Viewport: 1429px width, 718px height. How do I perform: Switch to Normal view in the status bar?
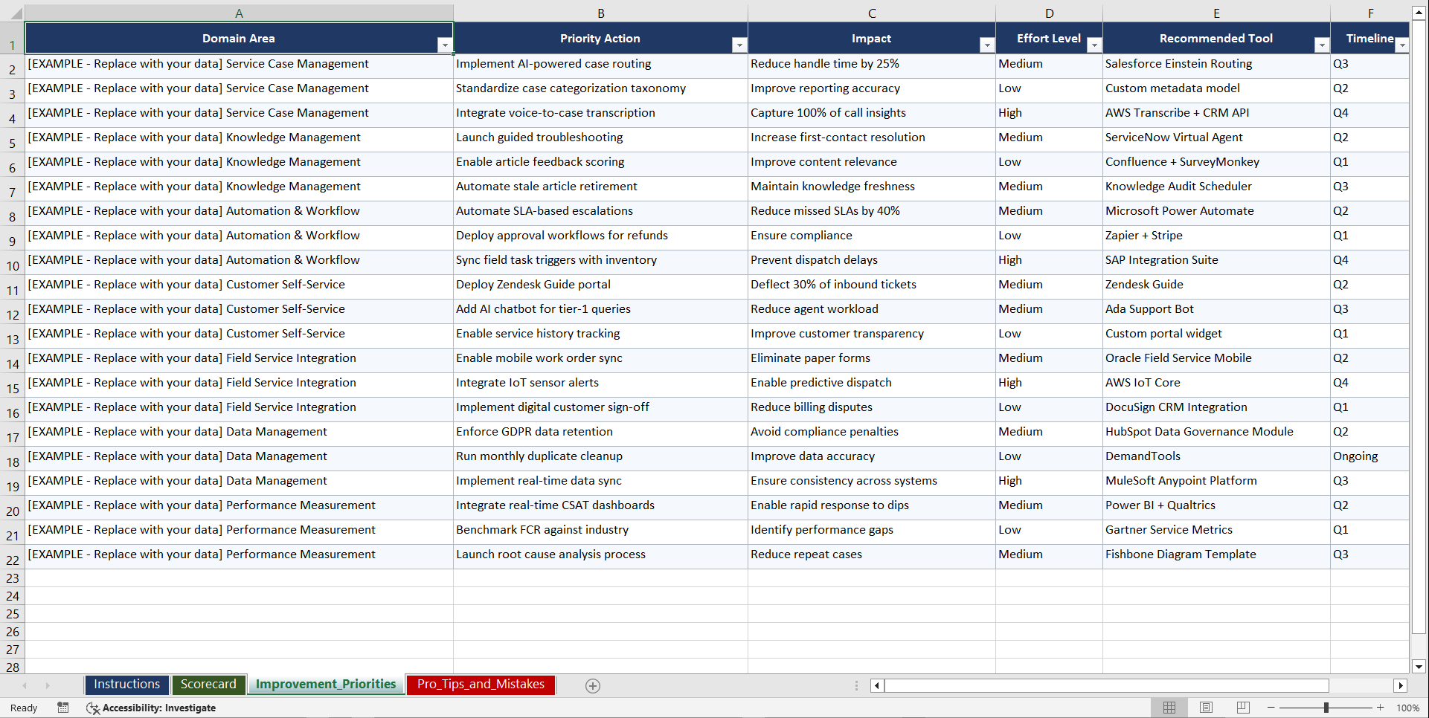coord(1169,708)
